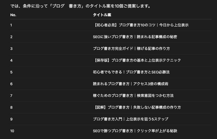The height and width of the screenshot is (139, 217).
Task: Click title starting "SEOで勝つブログ書き方"
Action: point(135,131)
